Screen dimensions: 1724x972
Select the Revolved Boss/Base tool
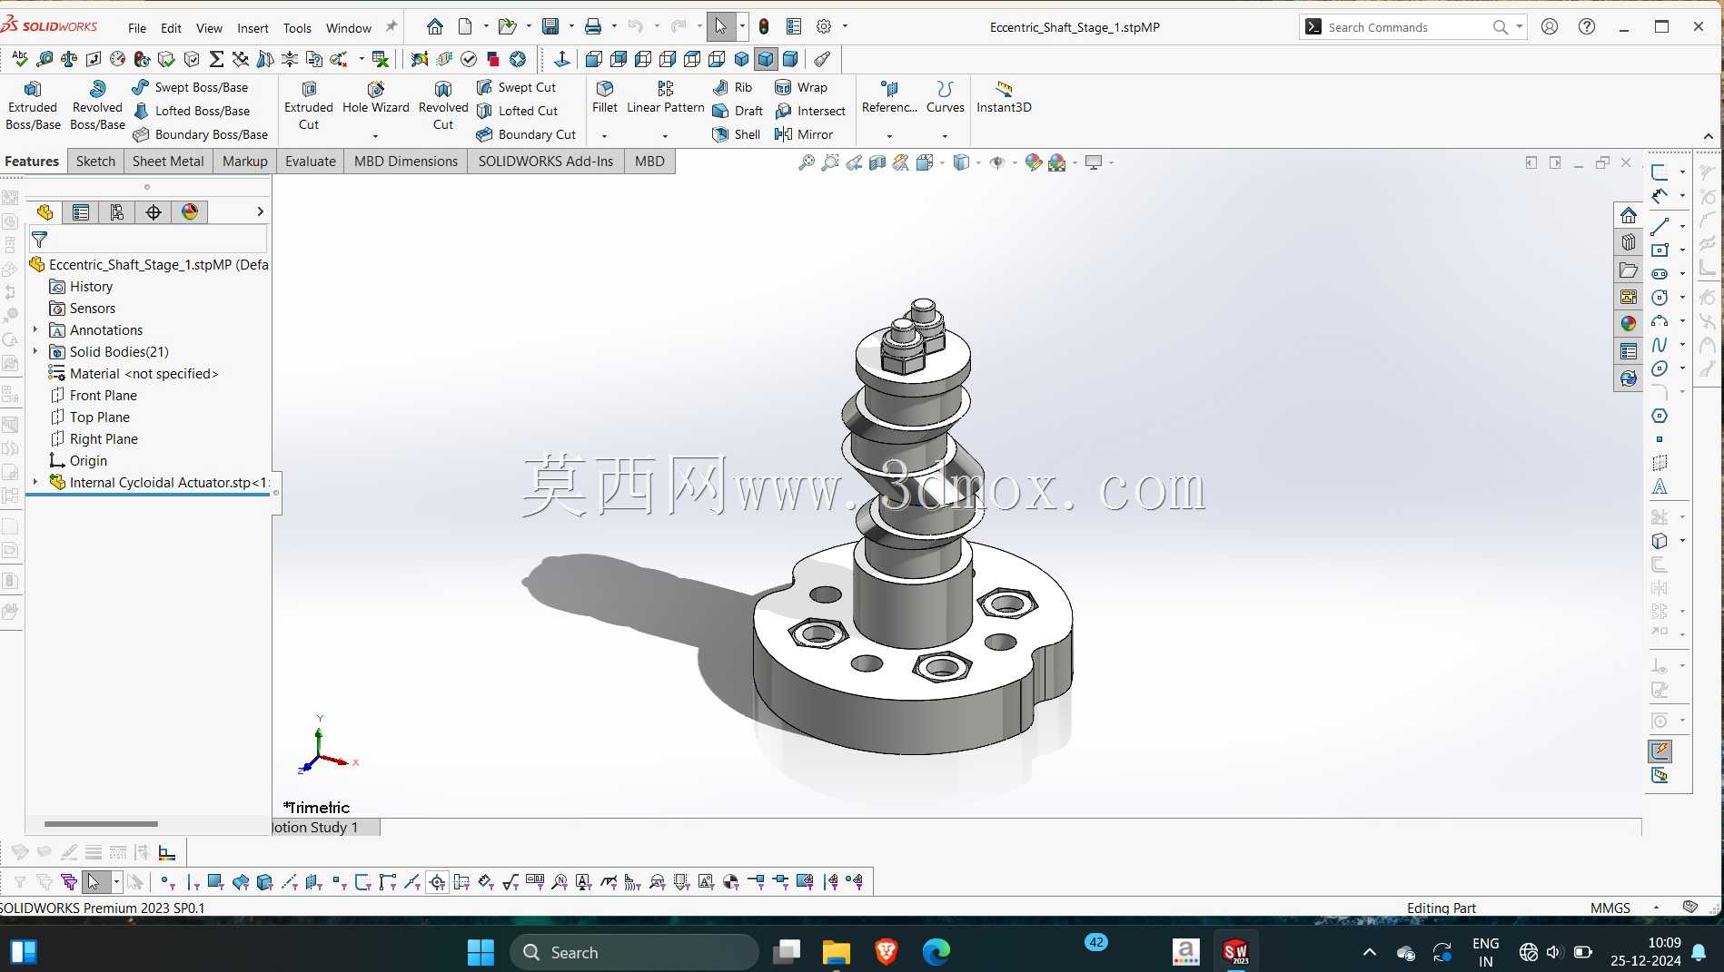point(97,105)
